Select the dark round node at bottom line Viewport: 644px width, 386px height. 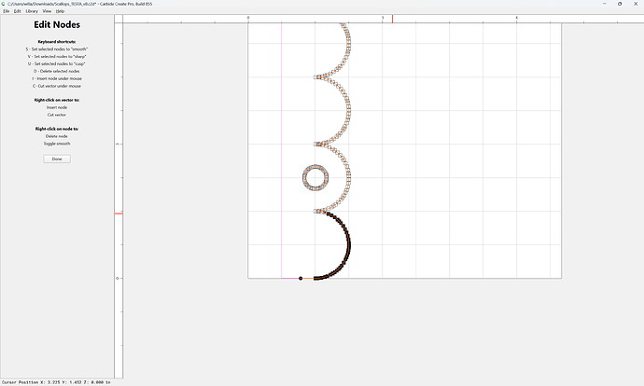pyautogui.click(x=301, y=278)
